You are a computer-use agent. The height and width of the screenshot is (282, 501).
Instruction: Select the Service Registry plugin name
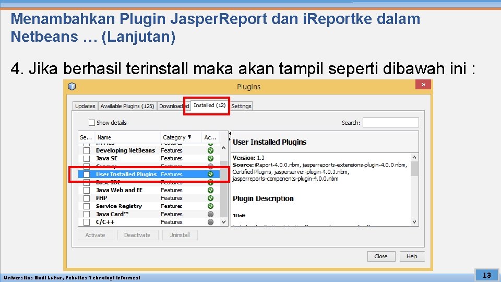tap(119, 206)
